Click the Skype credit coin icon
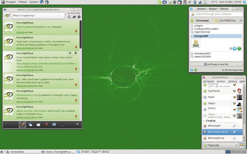Viewport: 247px width, 154px height. [216, 21]
